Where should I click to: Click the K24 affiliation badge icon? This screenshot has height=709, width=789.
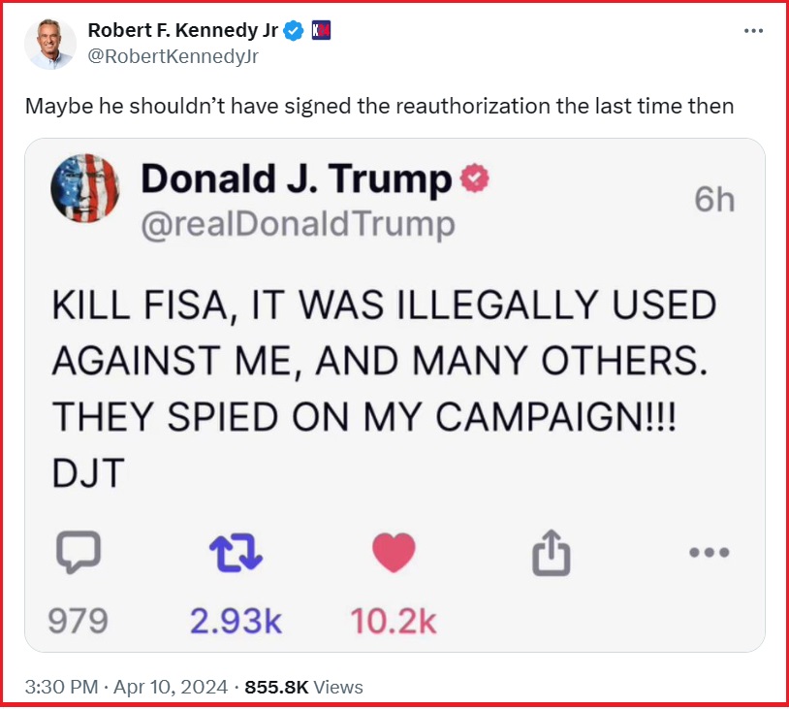tap(321, 31)
